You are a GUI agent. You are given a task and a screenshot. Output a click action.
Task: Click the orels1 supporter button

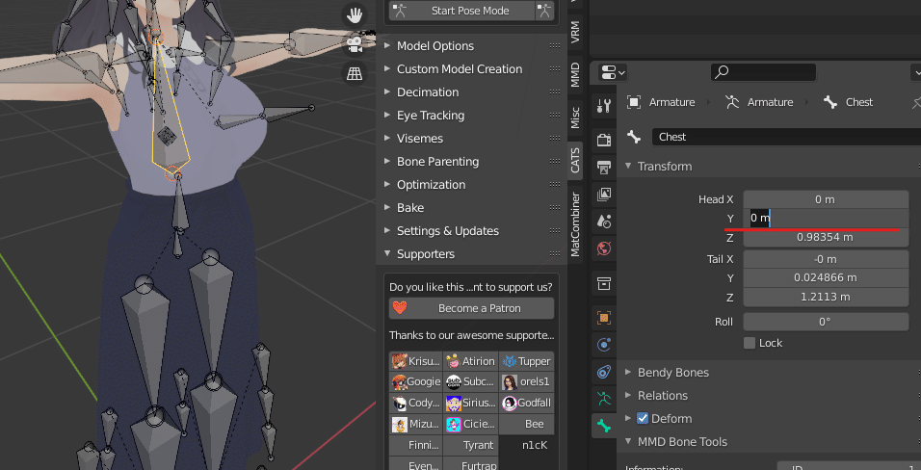[x=527, y=381]
